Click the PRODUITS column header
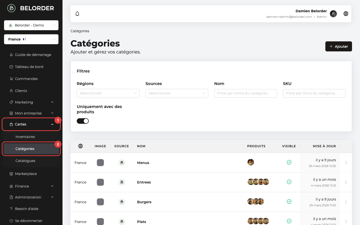The height and width of the screenshot is (225, 360). point(256,146)
